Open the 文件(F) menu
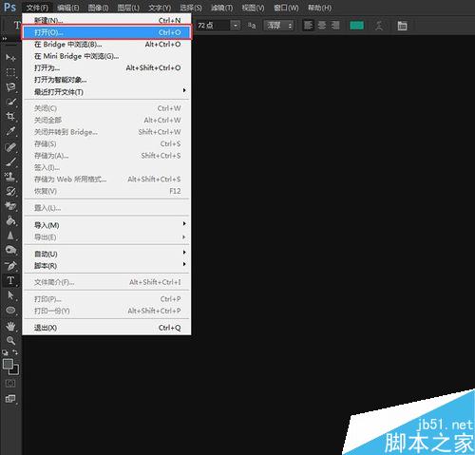 click(x=37, y=8)
